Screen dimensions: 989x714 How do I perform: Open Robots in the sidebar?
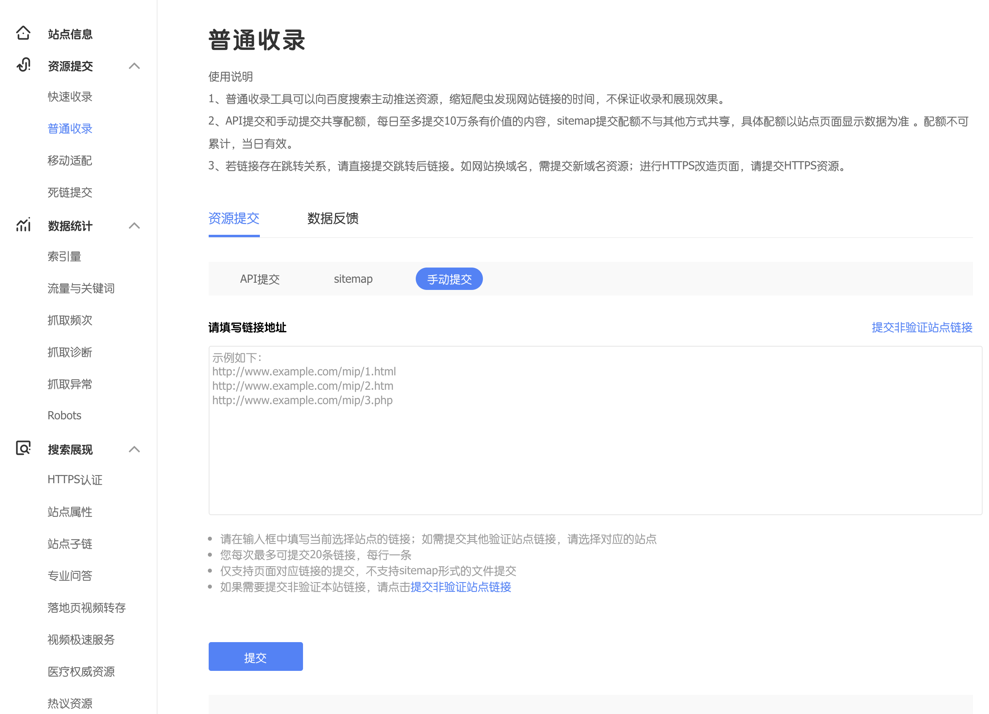(x=64, y=415)
